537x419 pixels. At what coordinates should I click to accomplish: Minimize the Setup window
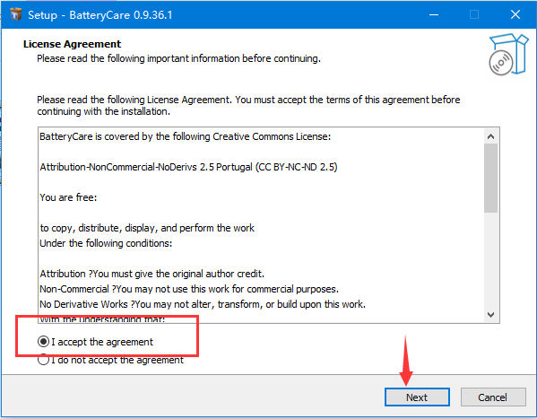click(434, 14)
